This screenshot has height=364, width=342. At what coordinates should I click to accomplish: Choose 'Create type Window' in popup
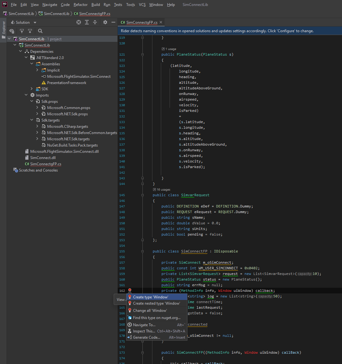(151, 297)
